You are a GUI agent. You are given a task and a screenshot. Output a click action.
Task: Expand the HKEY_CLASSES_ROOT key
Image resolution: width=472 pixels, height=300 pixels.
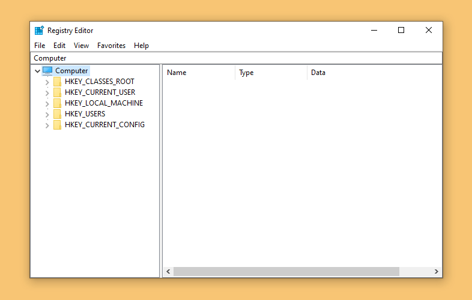click(x=47, y=82)
